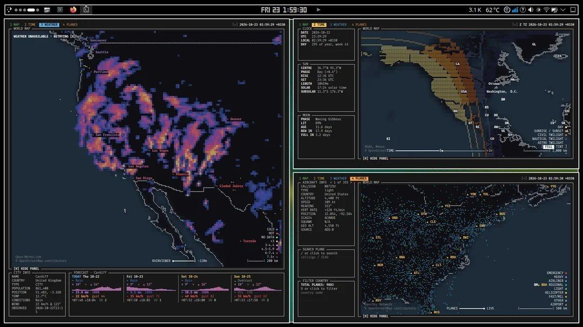Click the Denver city marker
The height and width of the screenshot is (327, 583).
pos(234,119)
